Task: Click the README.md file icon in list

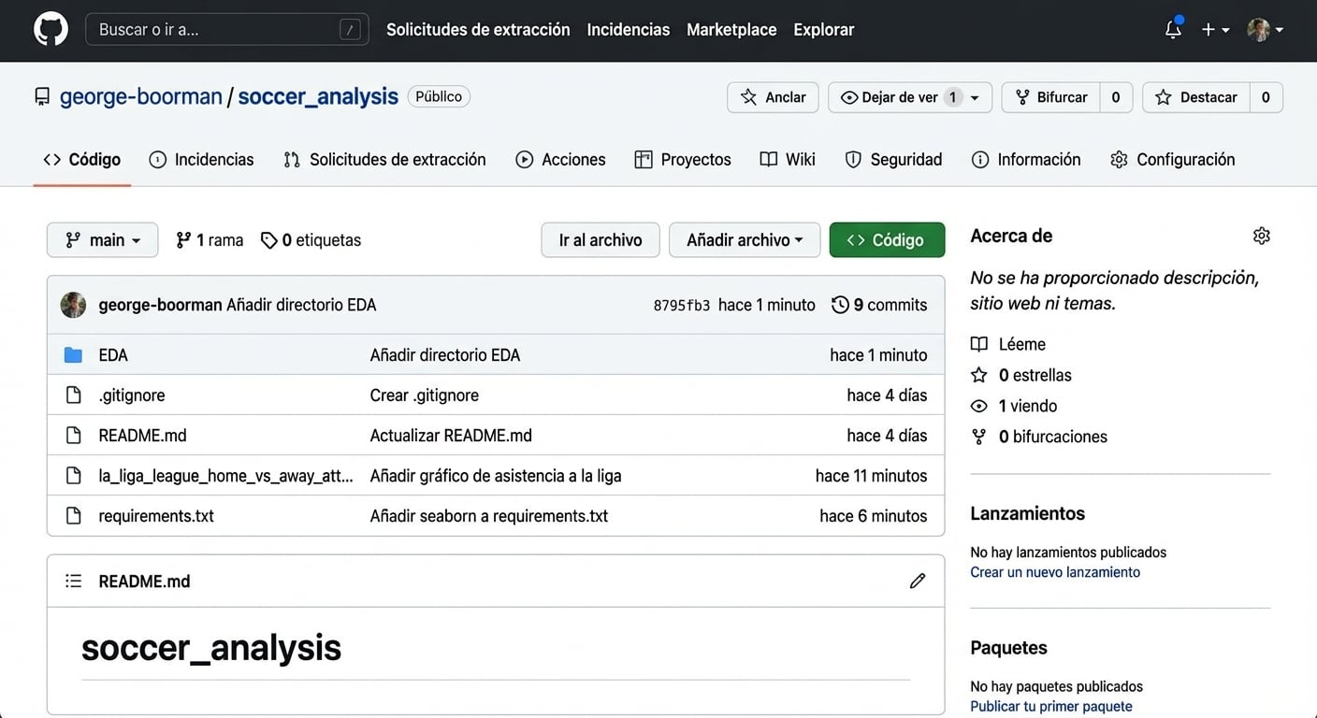Action: point(73,436)
